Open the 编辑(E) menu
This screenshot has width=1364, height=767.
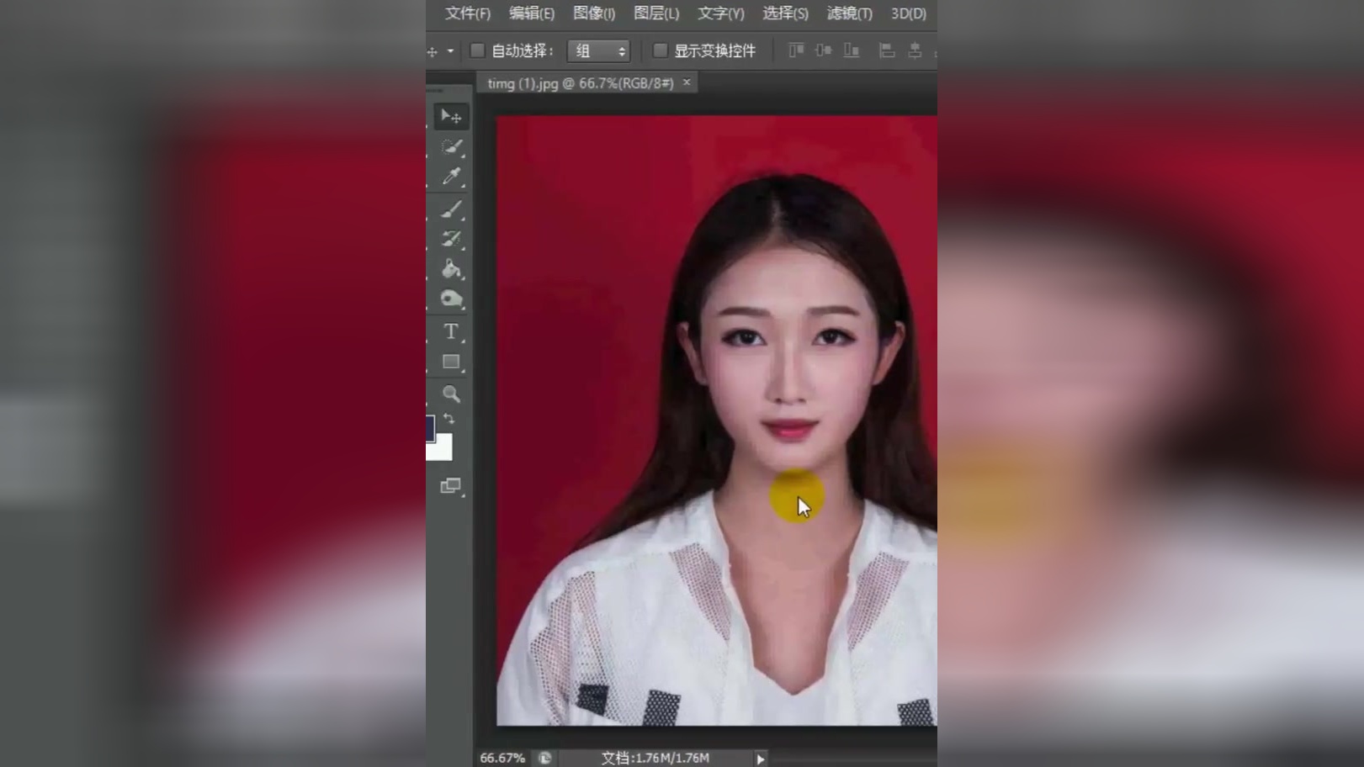(x=531, y=13)
